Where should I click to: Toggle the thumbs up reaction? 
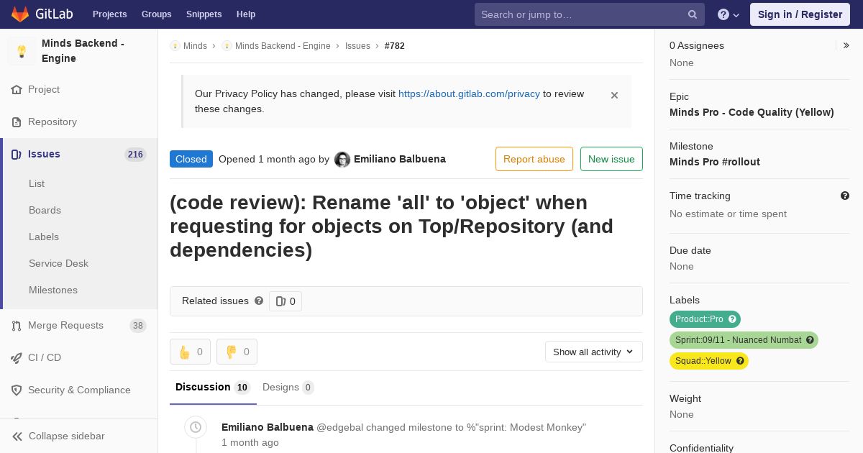[190, 352]
